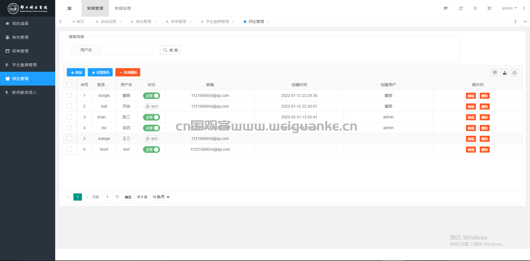Toggle the 正常 status switch for test4

tap(152, 150)
